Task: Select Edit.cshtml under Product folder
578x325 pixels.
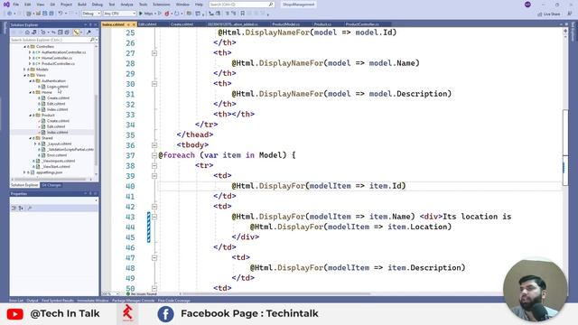Action: (56, 126)
